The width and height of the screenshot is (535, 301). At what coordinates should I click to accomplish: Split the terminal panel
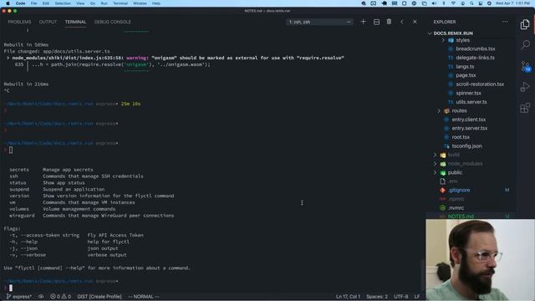pyautogui.click(x=376, y=22)
